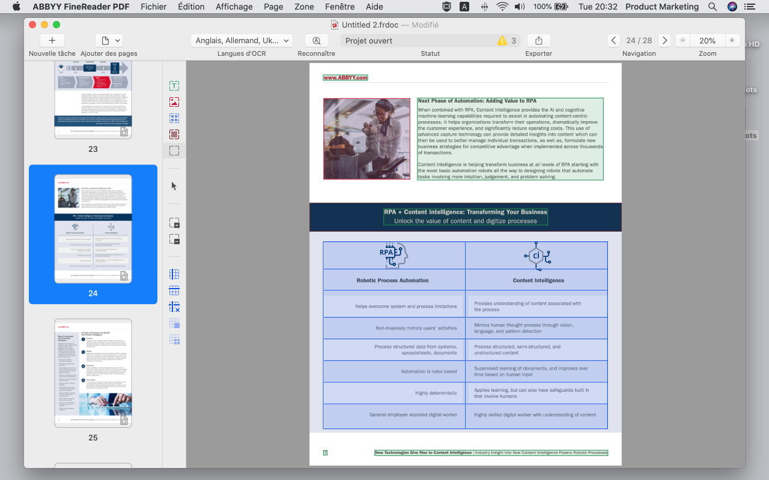Image resolution: width=769 pixels, height=480 pixels.
Task: Open Spotlight search in menu bar
Action: [x=713, y=7]
